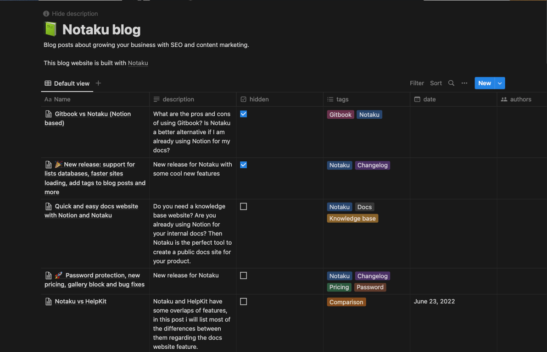
Task: Click the Name column header
Action: pyautogui.click(x=95, y=99)
